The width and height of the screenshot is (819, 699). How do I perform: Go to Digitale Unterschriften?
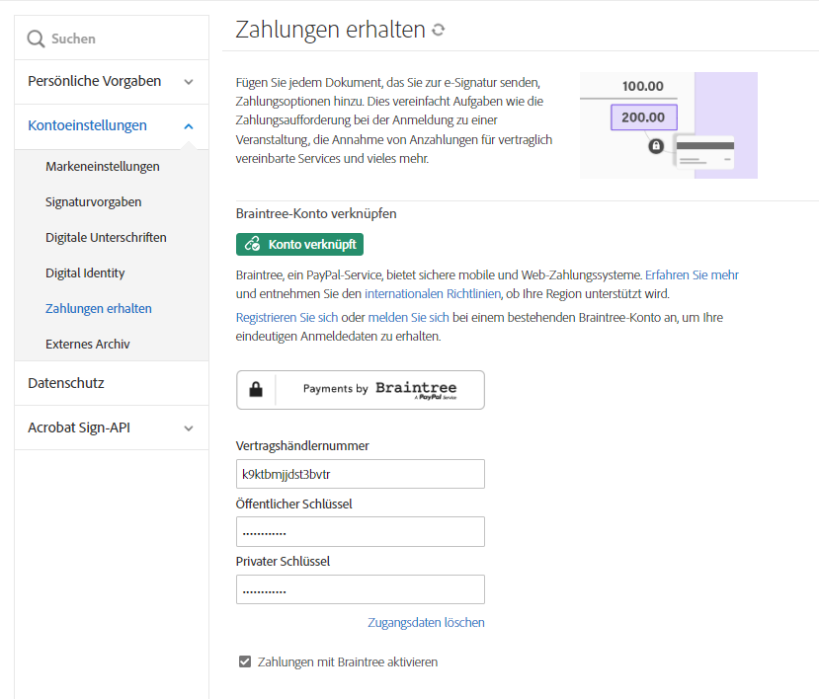click(106, 238)
